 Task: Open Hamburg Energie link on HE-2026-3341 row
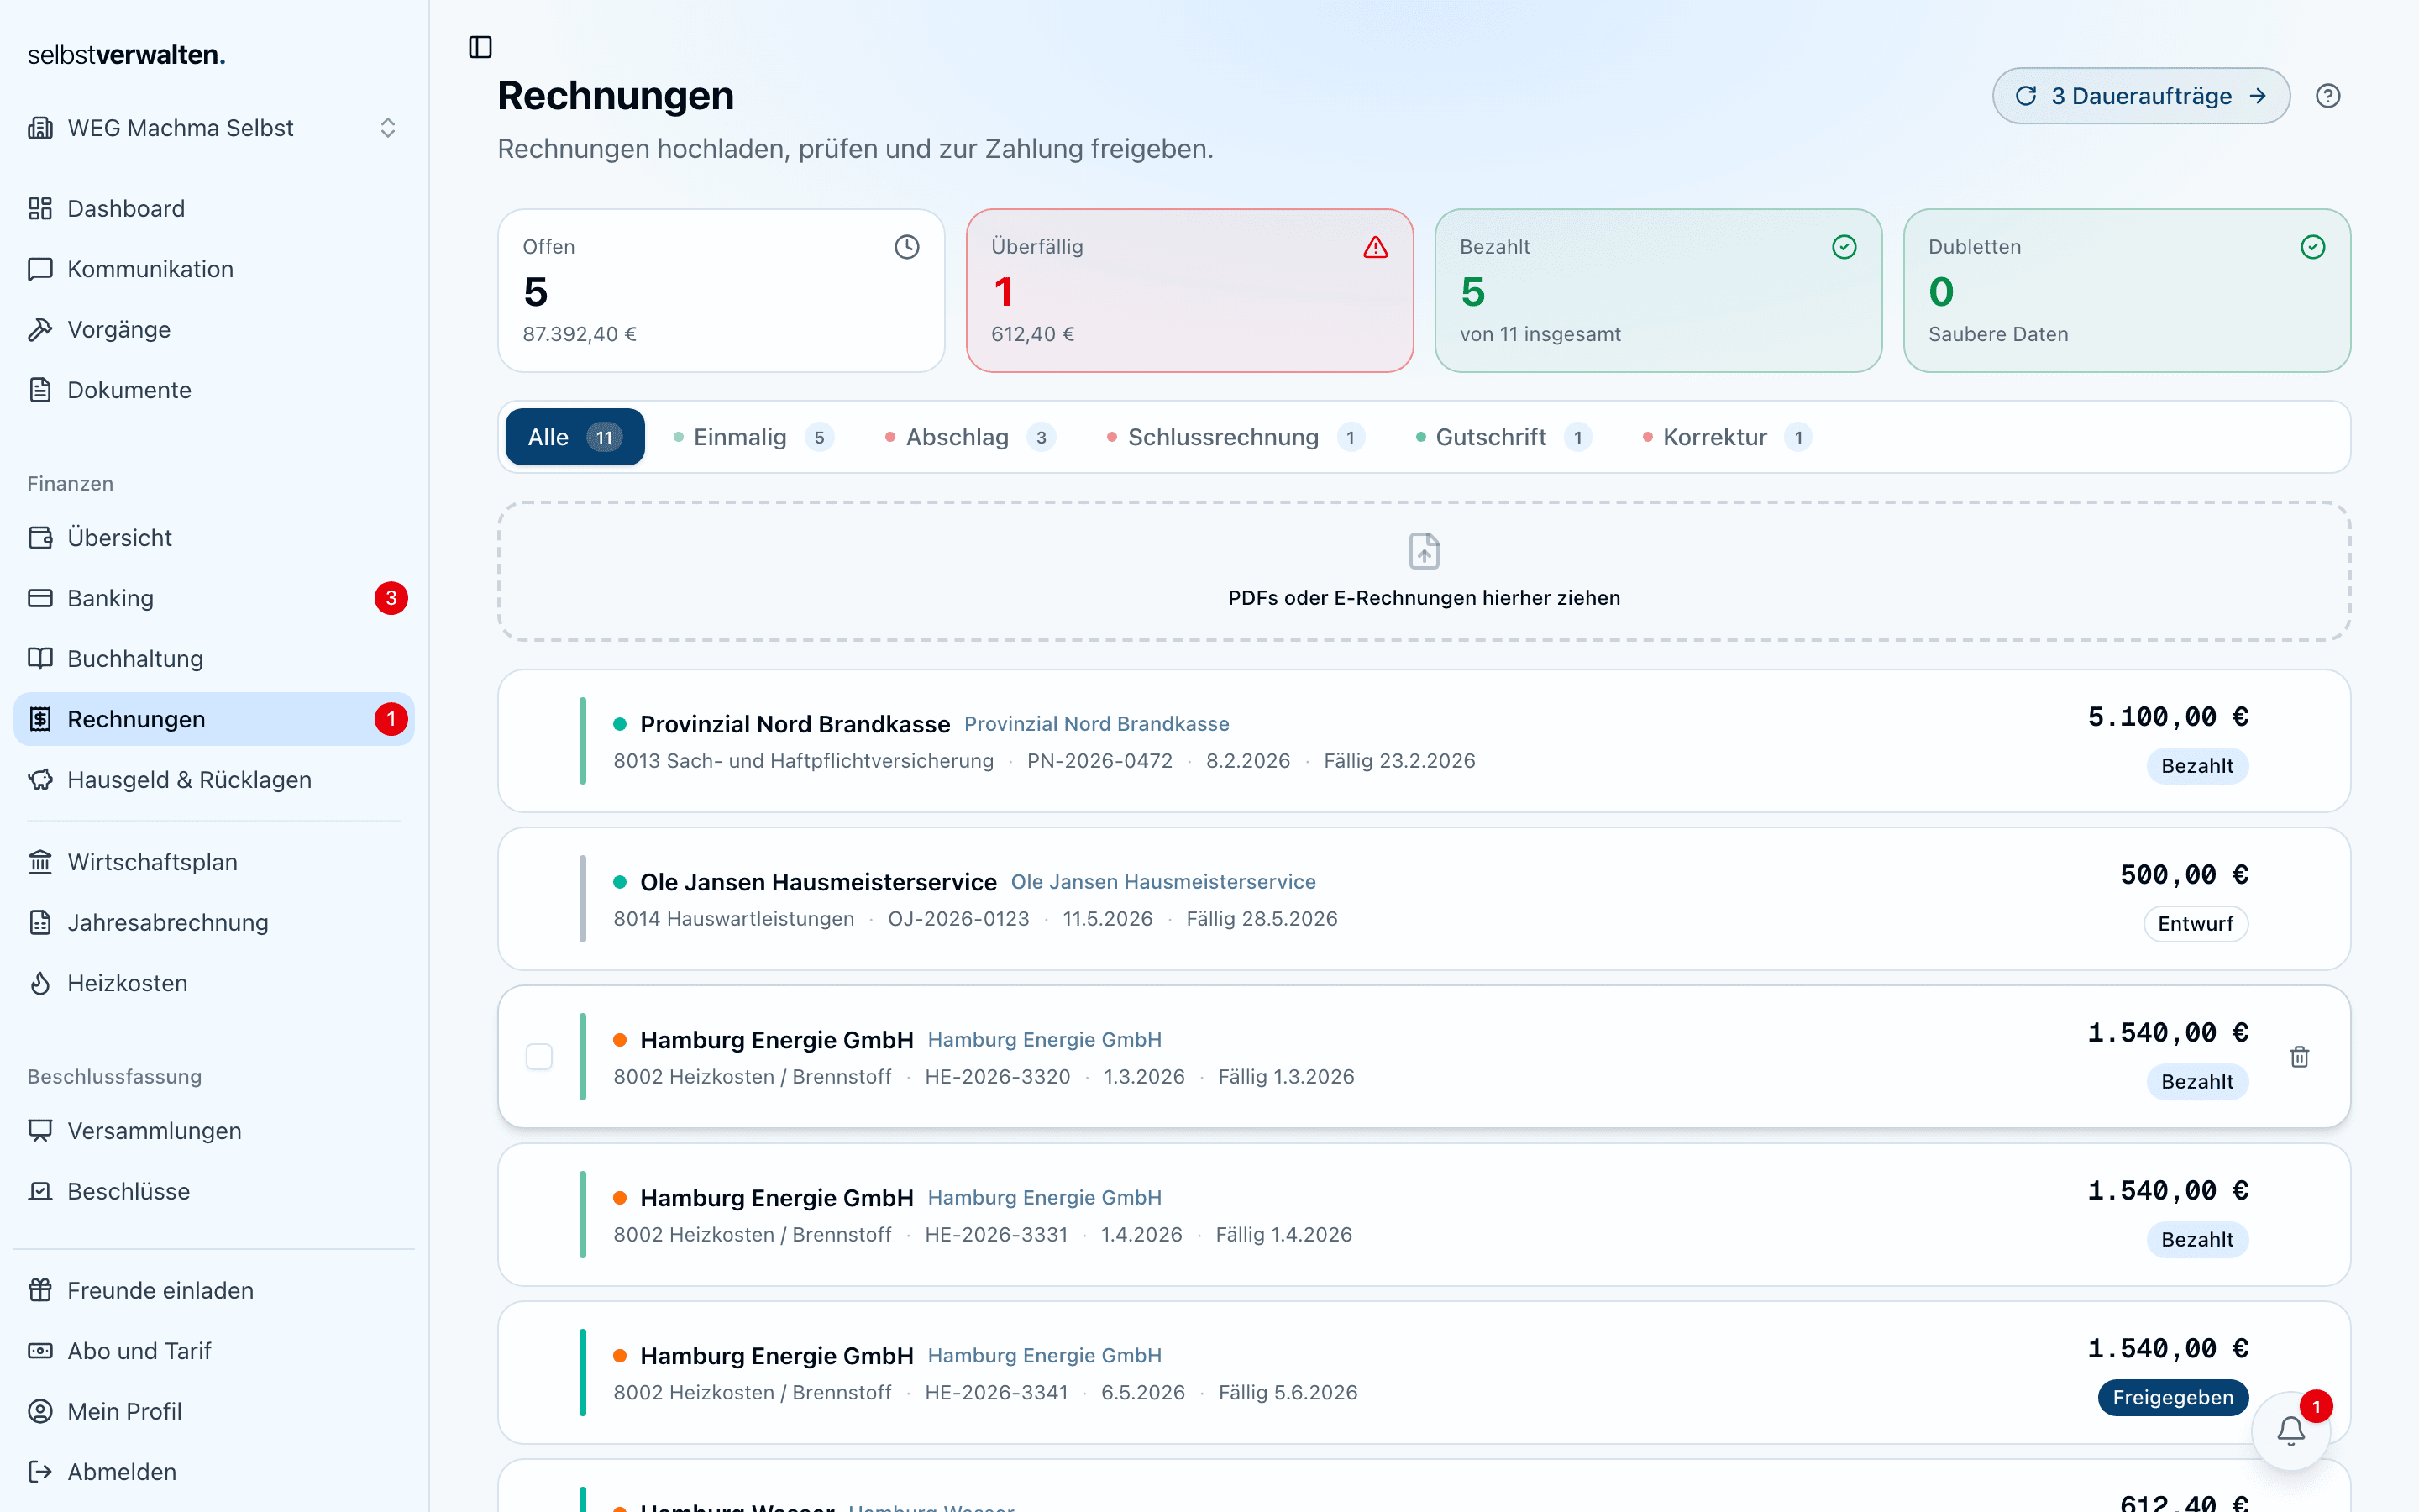tap(1045, 1356)
